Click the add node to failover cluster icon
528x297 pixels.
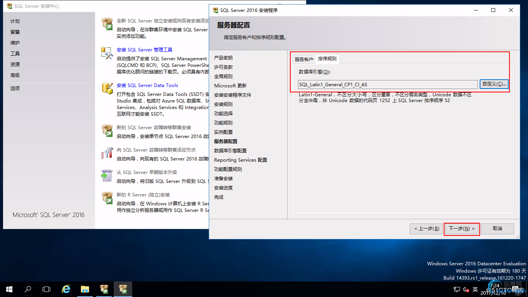107,153
